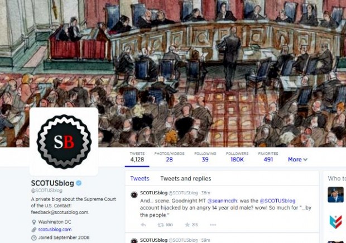Click the small SCOTUSblog avatar on first tweet
The image size is (346, 243).
click(134, 194)
